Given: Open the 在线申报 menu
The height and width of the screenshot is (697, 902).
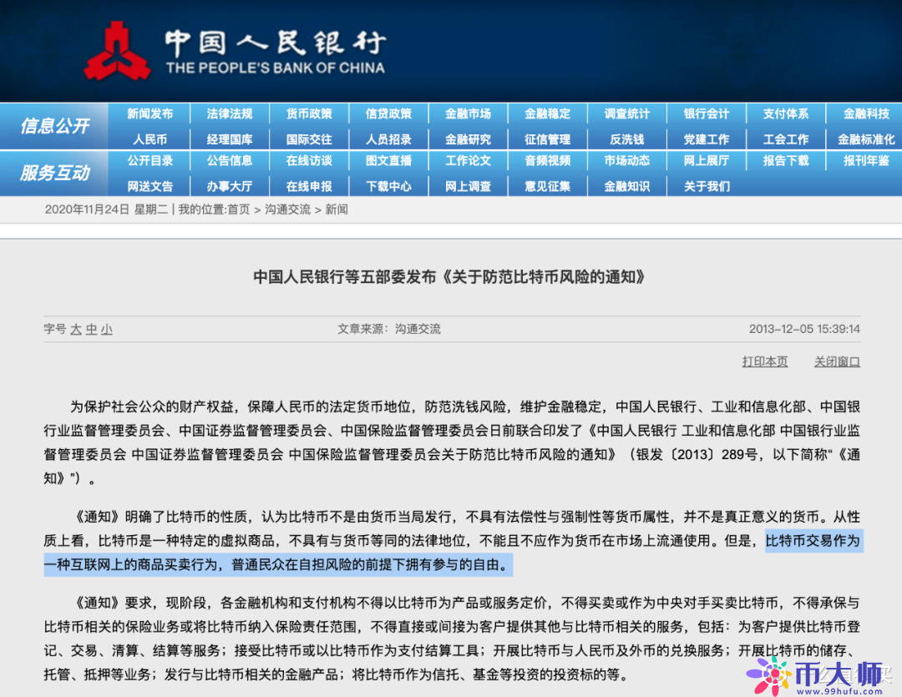Looking at the screenshot, I should point(309,186).
